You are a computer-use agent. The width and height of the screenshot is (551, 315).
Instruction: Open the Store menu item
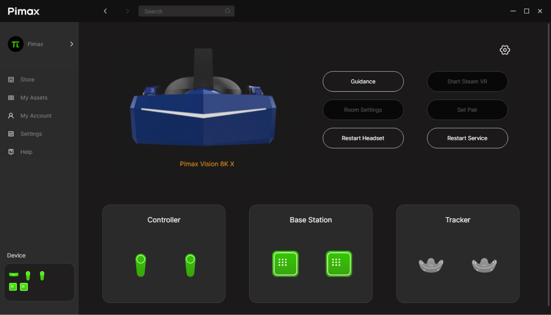(x=27, y=80)
